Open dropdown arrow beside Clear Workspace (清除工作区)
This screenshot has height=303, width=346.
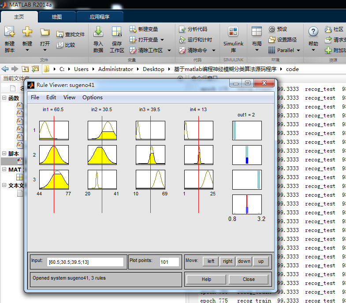pyautogui.click(x=169, y=50)
